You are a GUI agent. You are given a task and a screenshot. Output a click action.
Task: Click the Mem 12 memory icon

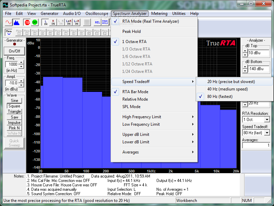[x=105, y=32]
